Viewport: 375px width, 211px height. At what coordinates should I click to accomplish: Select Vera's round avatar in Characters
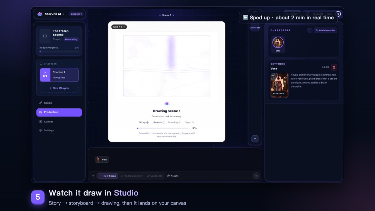(278, 42)
